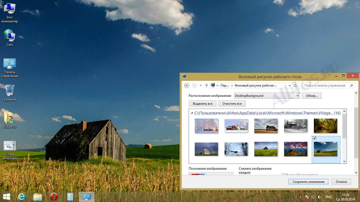Click Сохранить изменения button
Viewport: 360px width, 202px height.
click(308, 182)
